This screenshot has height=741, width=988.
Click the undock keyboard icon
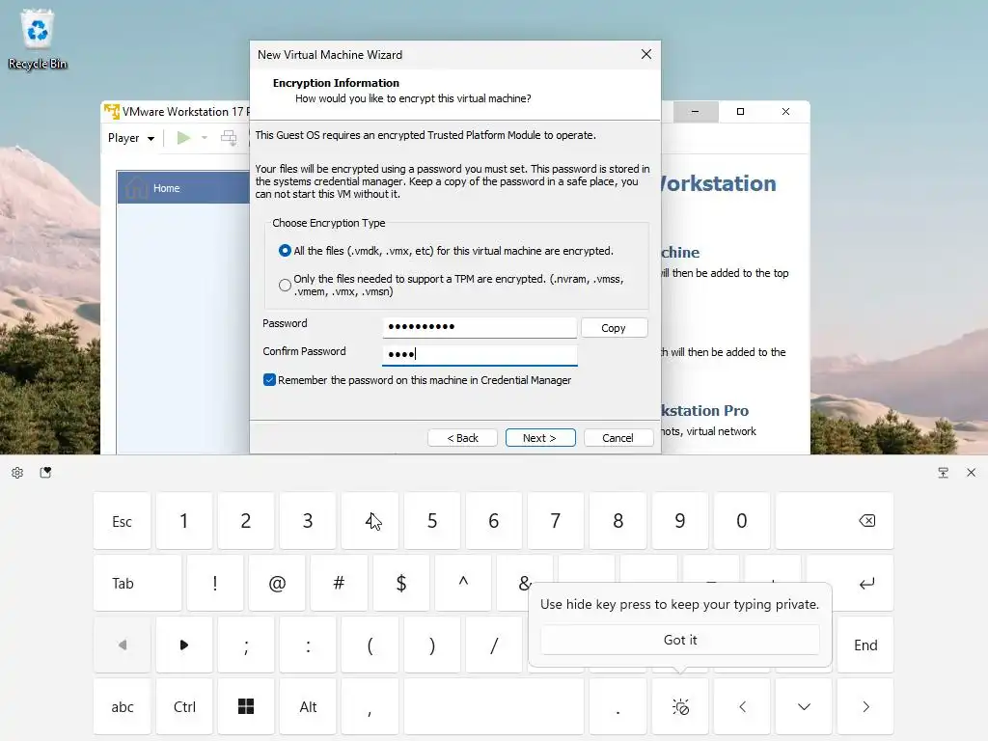pos(944,473)
